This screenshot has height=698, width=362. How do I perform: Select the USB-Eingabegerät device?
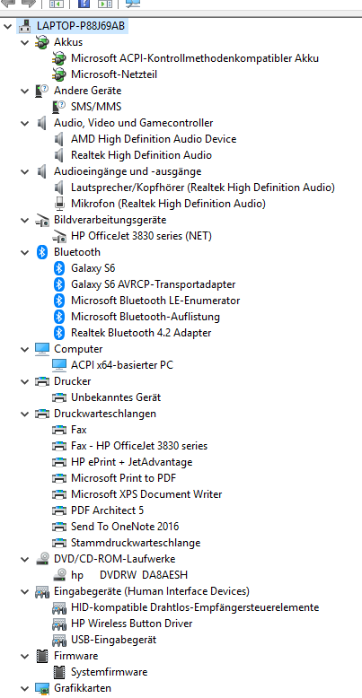tap(114, 640)
